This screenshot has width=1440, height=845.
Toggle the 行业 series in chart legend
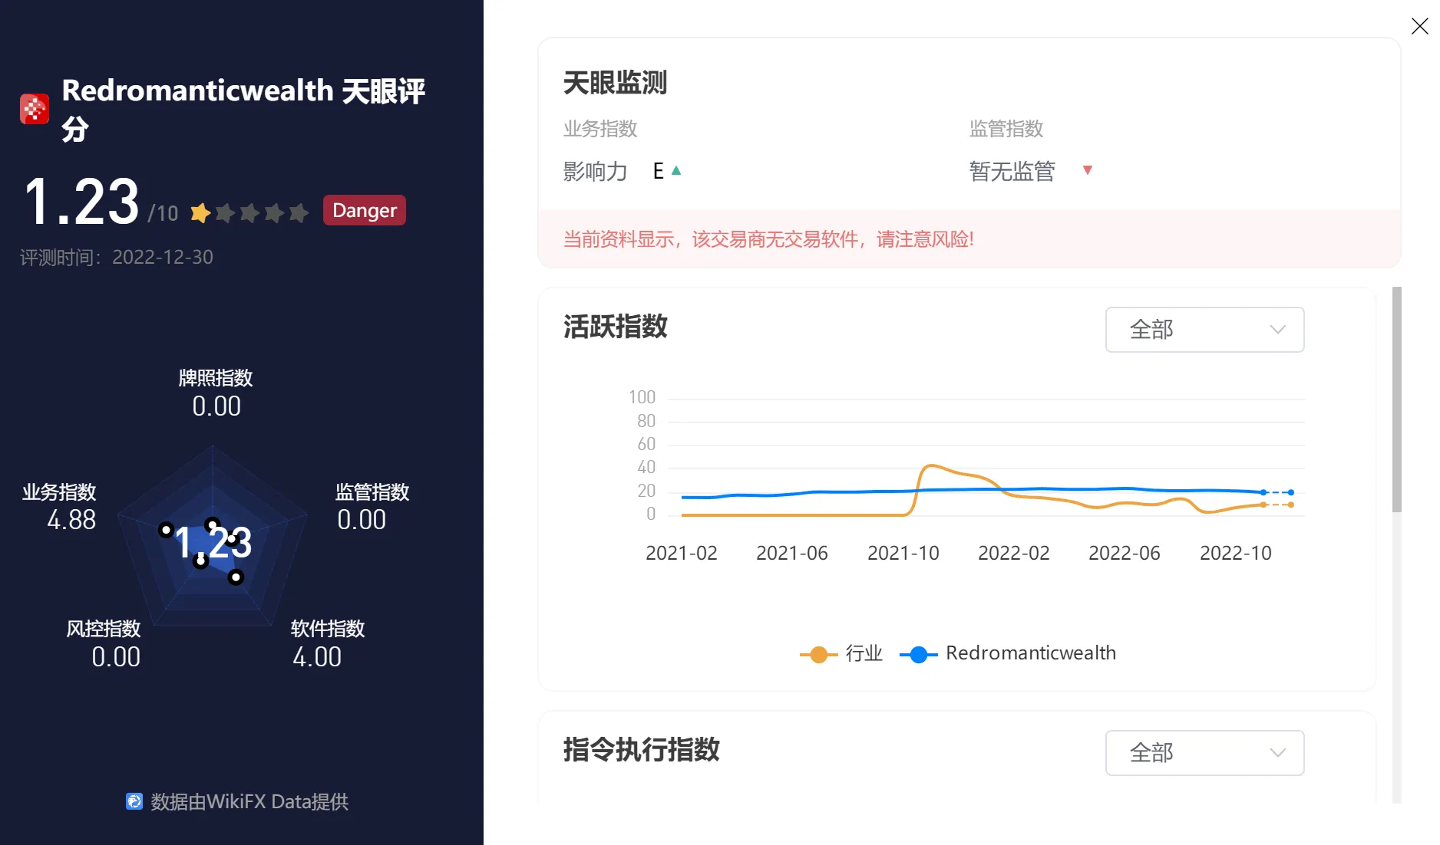841,653
